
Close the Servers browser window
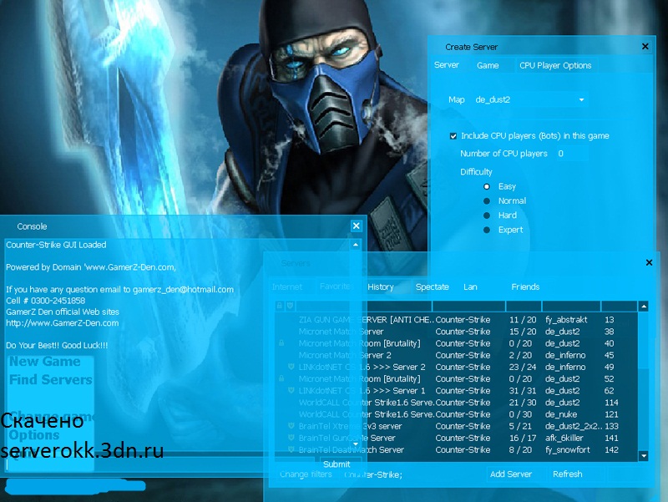(649, 262)
